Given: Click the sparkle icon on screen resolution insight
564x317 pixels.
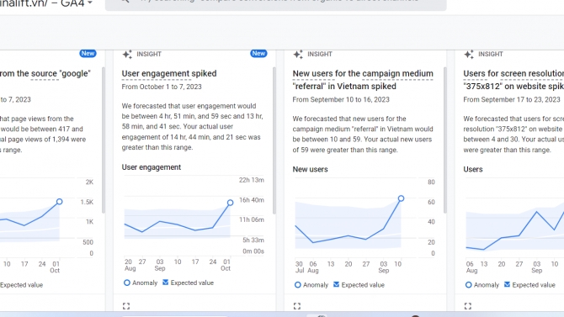Looking at the screenshot, I should pos(469,55).
